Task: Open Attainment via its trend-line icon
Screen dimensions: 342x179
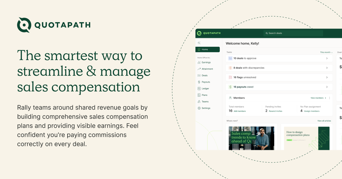Action: point(199,69)
